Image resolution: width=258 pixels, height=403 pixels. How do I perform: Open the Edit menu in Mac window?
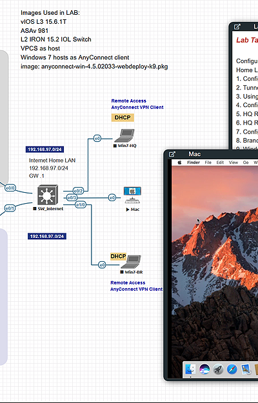pyautogui.click(x=220, y=162)
